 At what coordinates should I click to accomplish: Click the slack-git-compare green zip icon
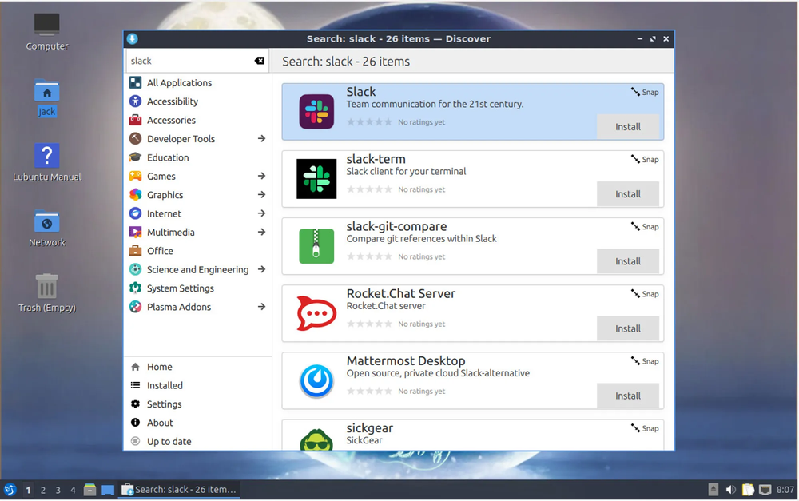[x=316, y=246]
